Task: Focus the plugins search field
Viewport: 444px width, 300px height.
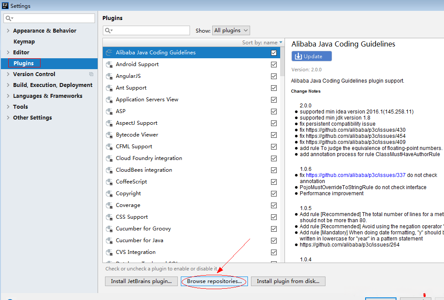Action: (x=146, y=30)
